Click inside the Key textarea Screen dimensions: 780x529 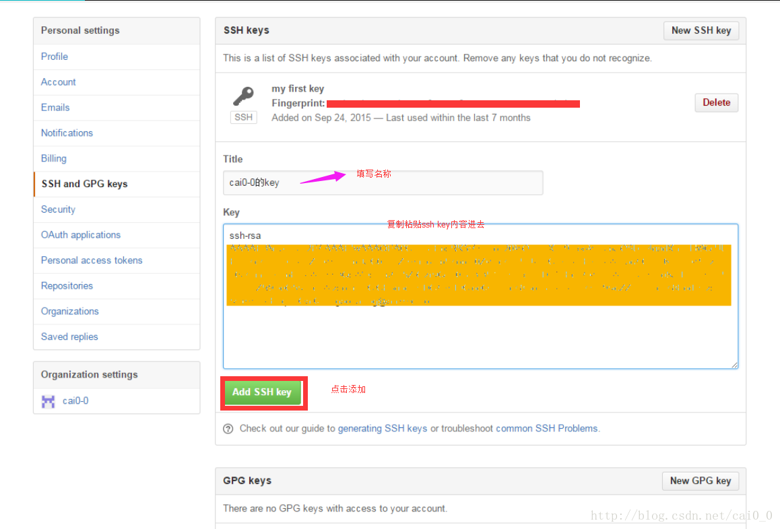tap(480, 296)
